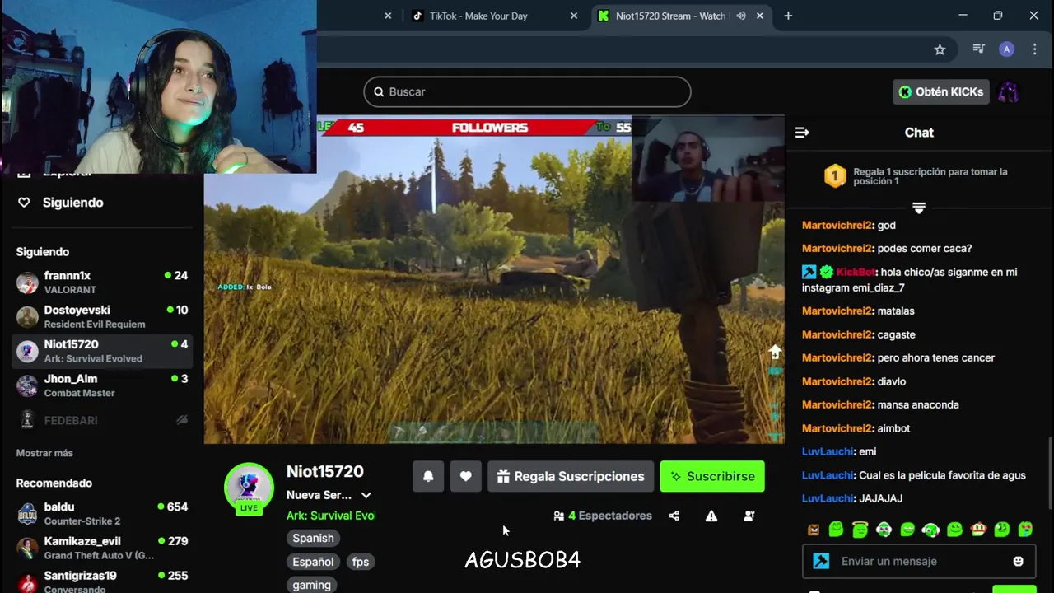1054x593 pixels.
Task: Open Dostoyevski channel in the sidebar
Action: coord(102,317)
